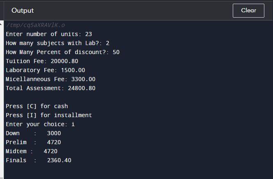The image size is (273, 179).
Task: Click the 'Total Assessment: 24800.80' line
Action: pyautogui.click(x=50, y=88)
